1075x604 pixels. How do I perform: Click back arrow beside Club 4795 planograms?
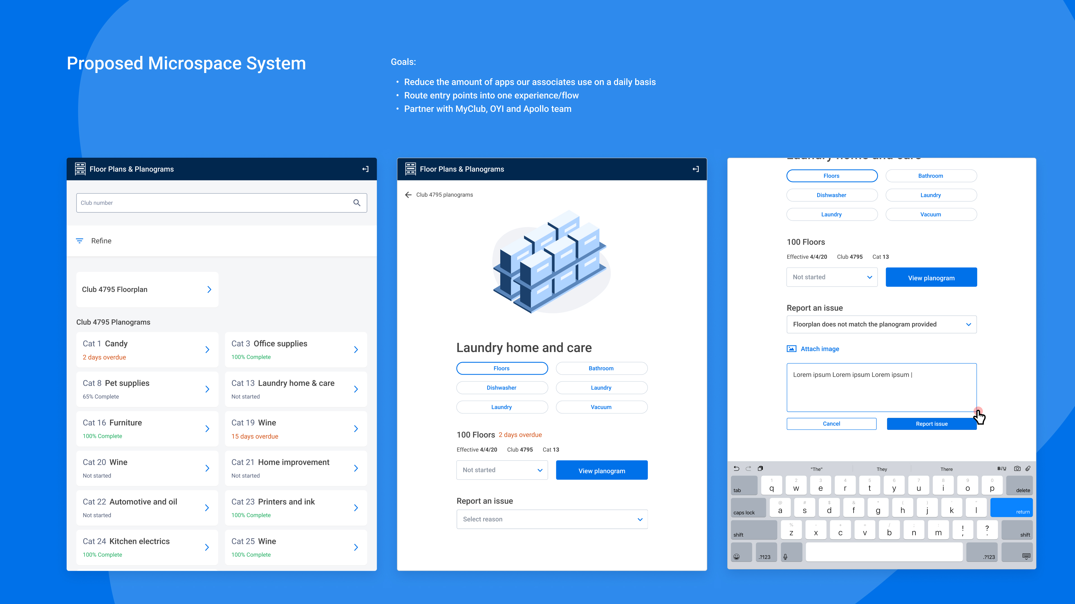point(408,195)
